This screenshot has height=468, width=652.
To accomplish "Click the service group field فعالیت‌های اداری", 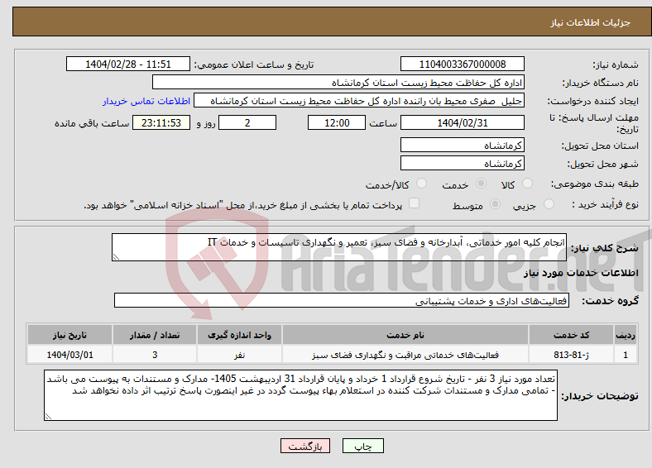I will (342, 300).
